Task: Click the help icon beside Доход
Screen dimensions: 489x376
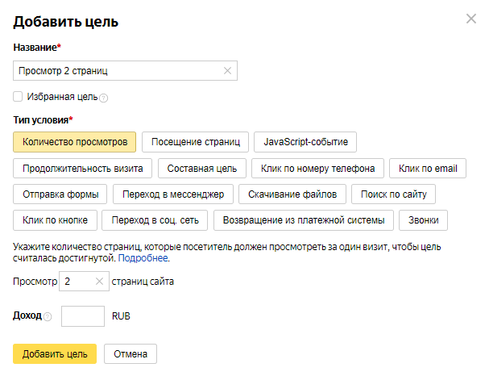Action: coord(47,316)
